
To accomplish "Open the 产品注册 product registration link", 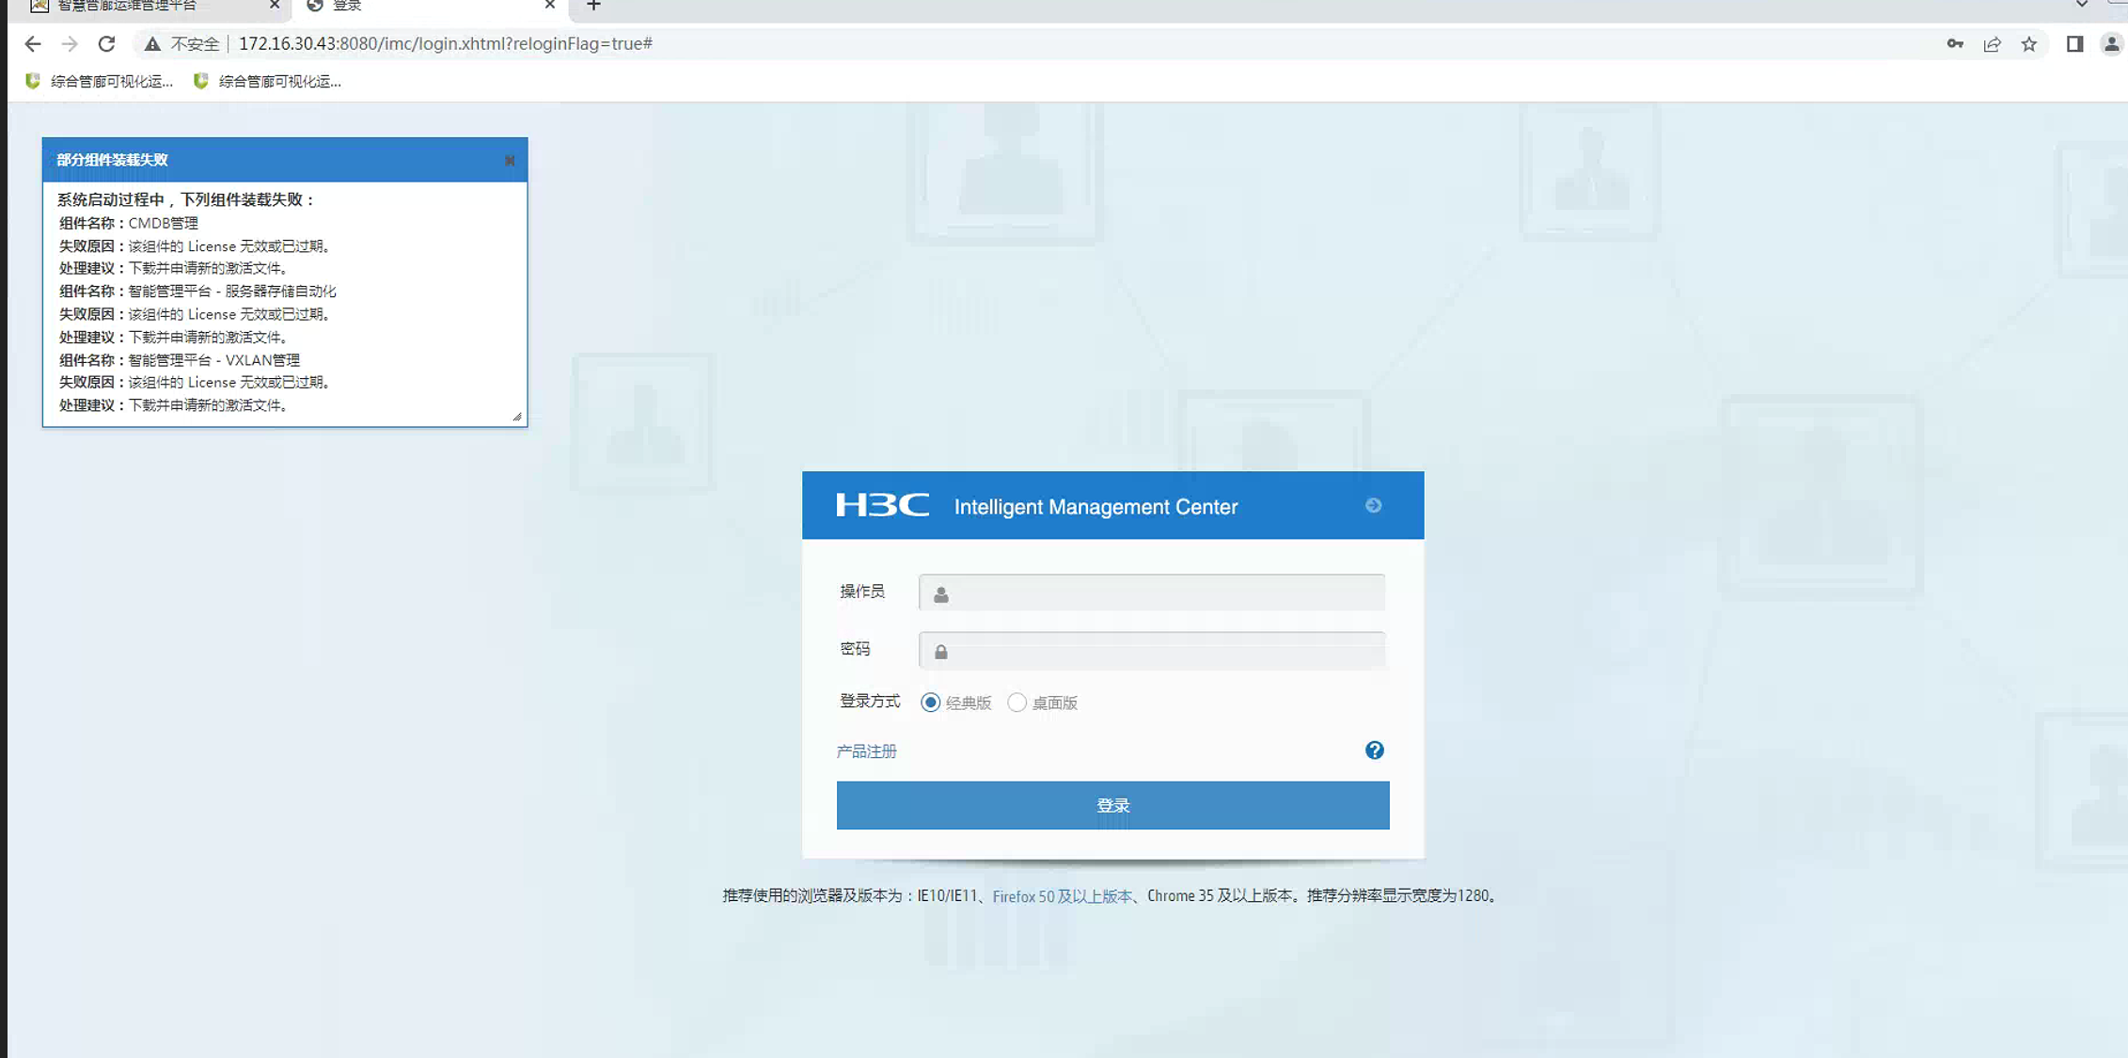I will coord(866,751).
